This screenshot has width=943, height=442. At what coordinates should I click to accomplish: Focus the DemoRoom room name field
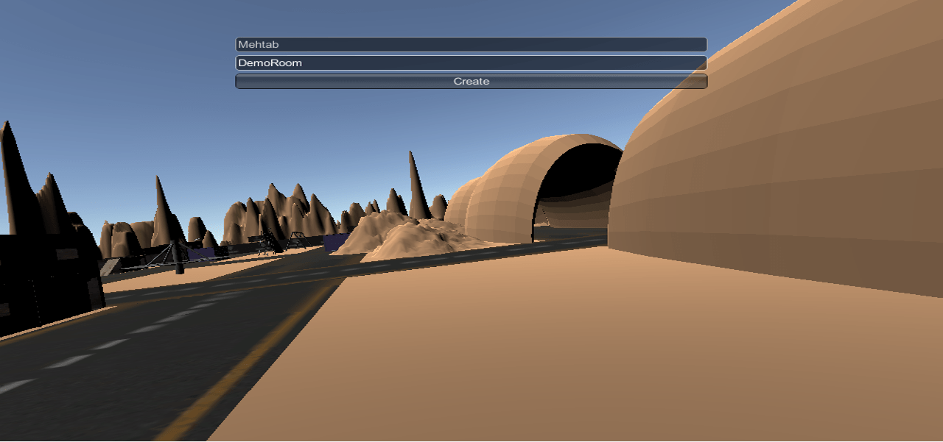[x=471, y=63]
